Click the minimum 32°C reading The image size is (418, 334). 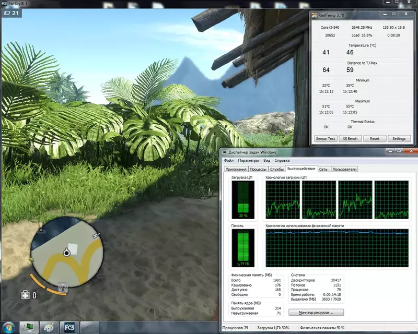326,86
